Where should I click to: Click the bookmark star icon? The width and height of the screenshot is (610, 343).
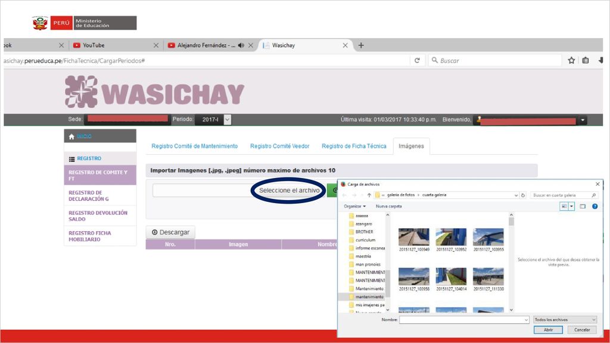tap(571, 60)
